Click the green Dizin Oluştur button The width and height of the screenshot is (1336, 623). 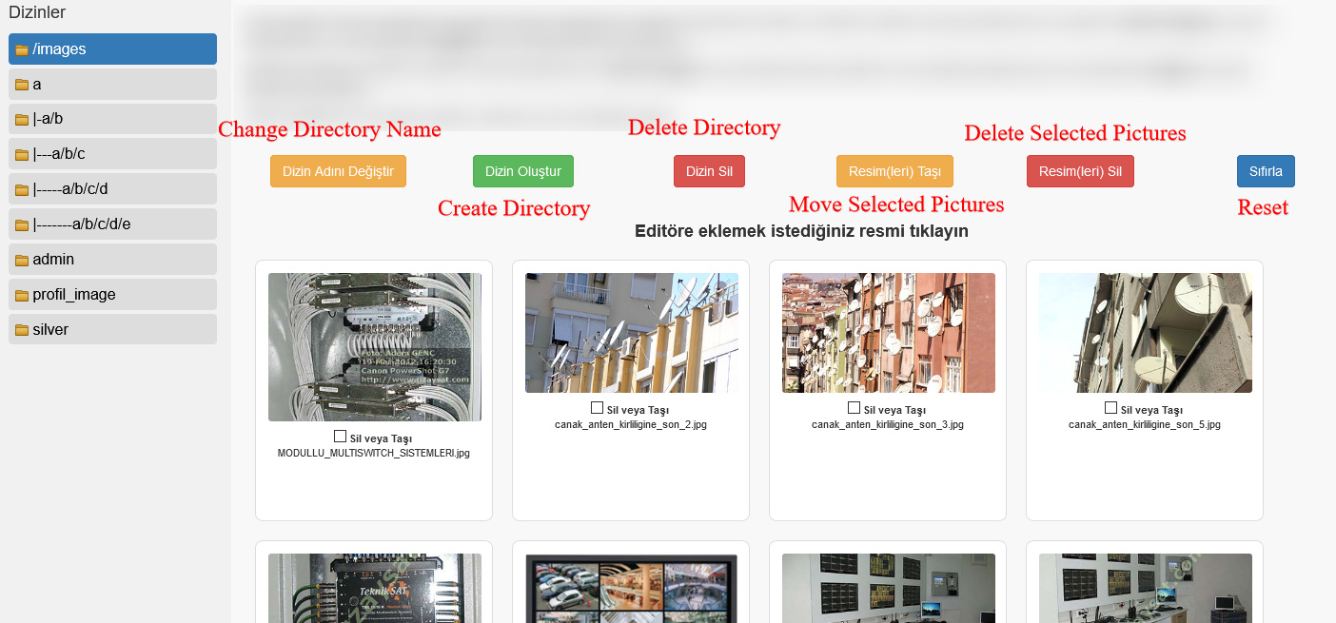click(523, 171)
